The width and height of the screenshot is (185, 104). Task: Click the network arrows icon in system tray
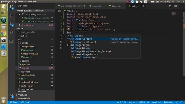(x=141, y=2)
